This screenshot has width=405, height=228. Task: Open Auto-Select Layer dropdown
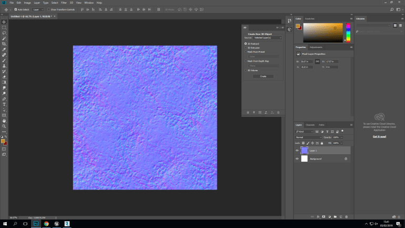[x=38, y=9]
